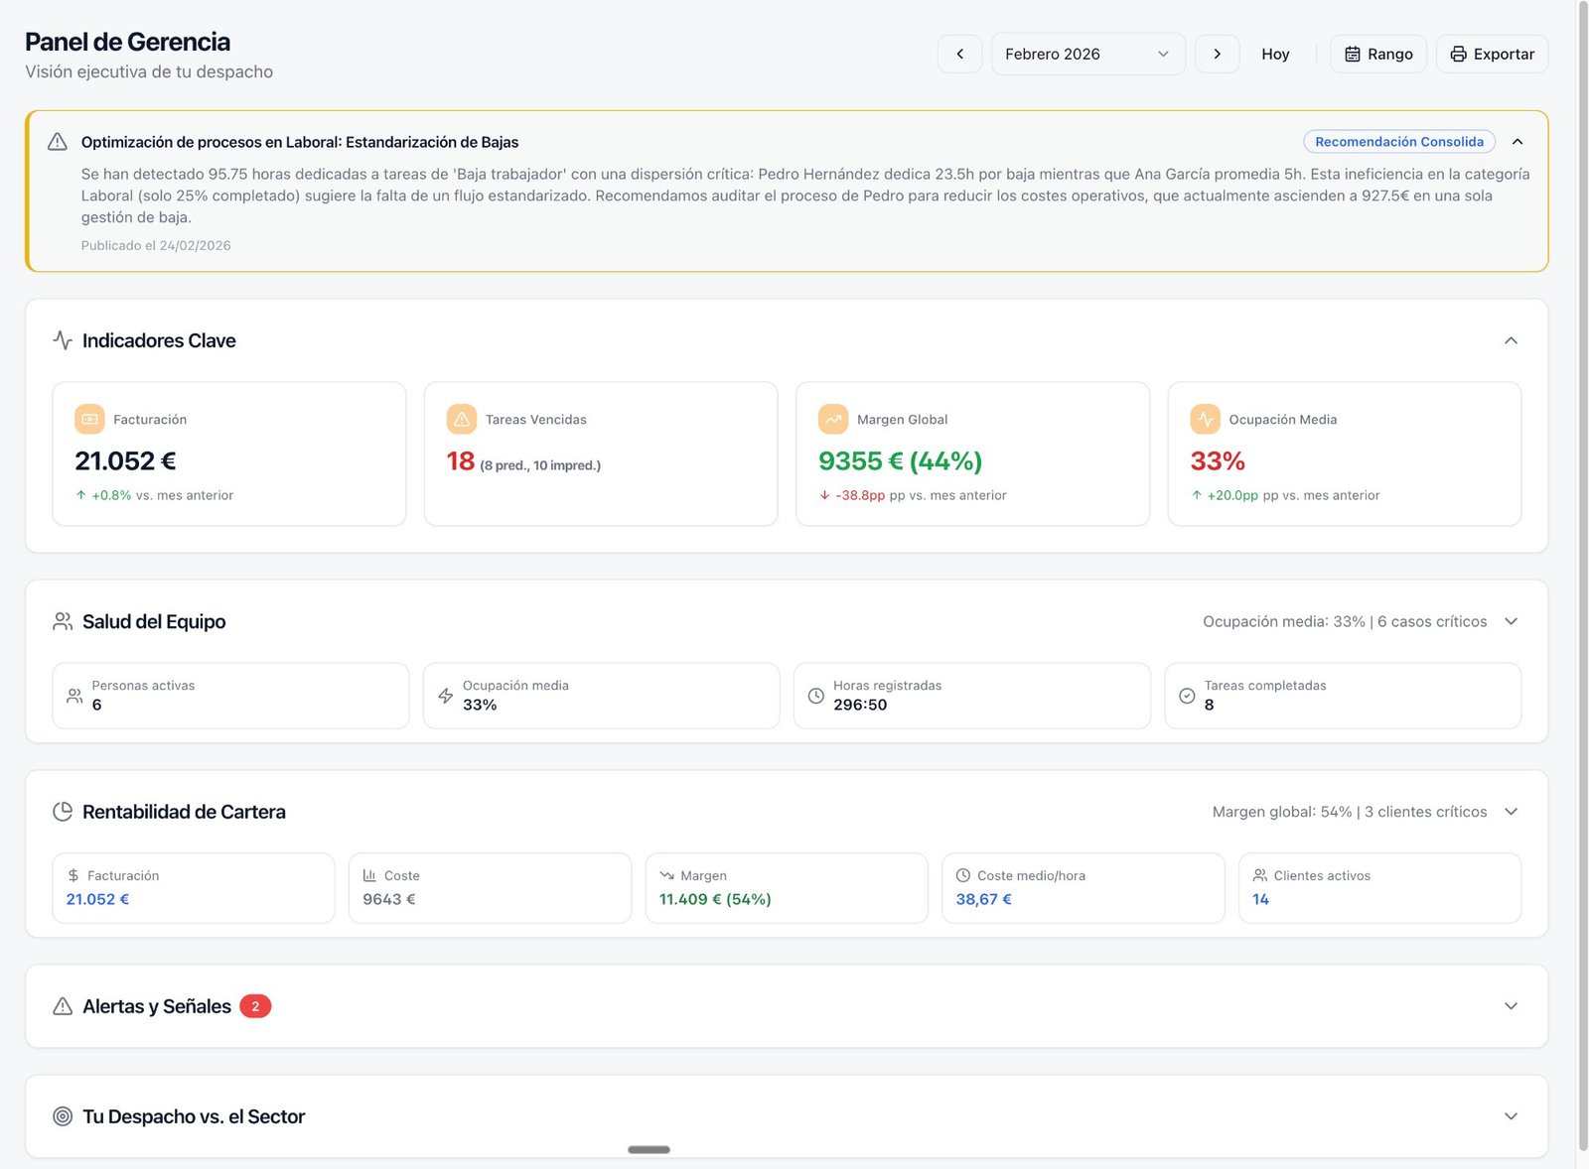This screenshot has width=1589, height=1169.
Task: Click the Horas registradas clock icon
Action: (815, 696)
